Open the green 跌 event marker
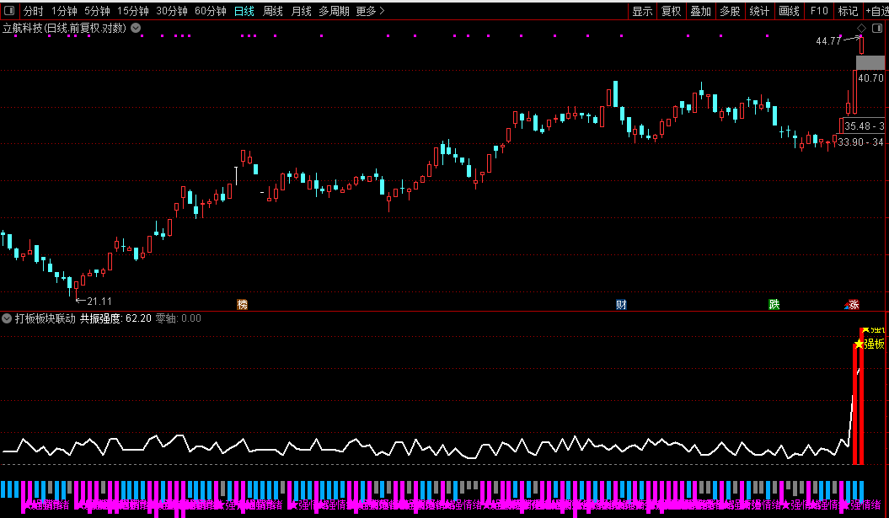Image resolution: width=889 pixels, height=518 pixels. (774, 304)
